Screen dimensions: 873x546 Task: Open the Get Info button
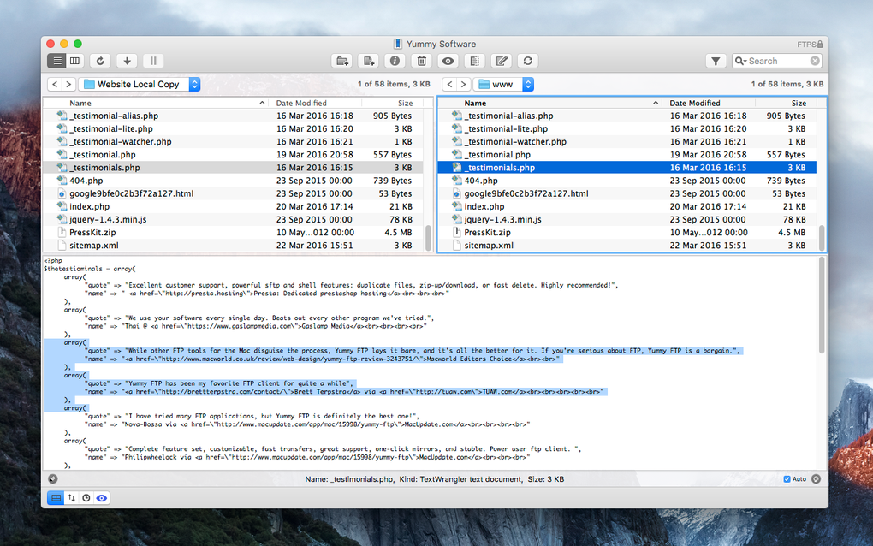point(395,61)
